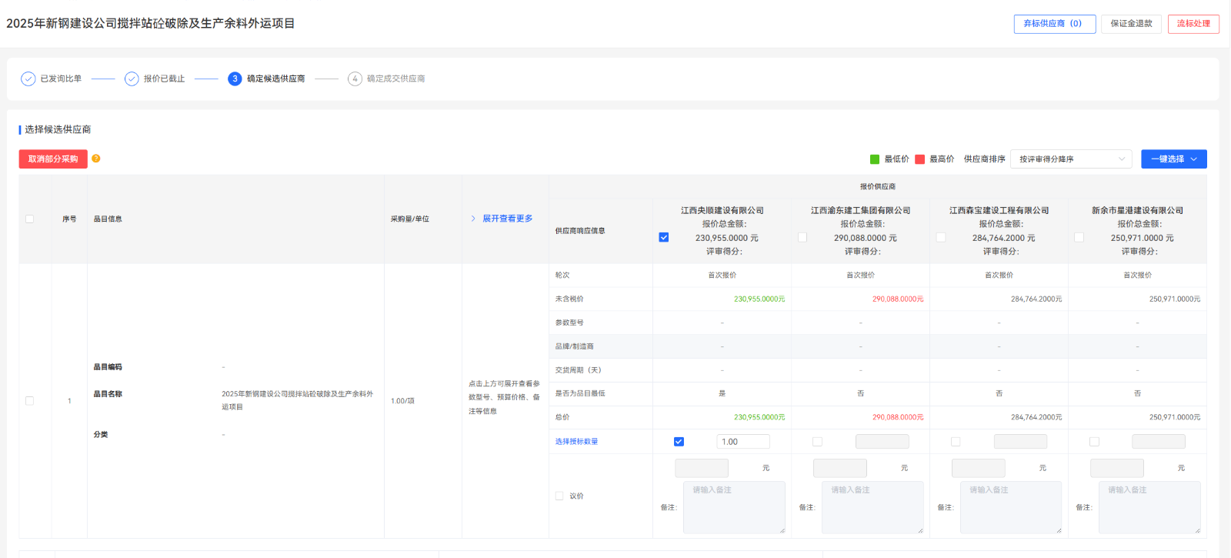The image size is (1231, 558).
Task: Select the 报价已截止 step label
Action: tap(164, 79)
